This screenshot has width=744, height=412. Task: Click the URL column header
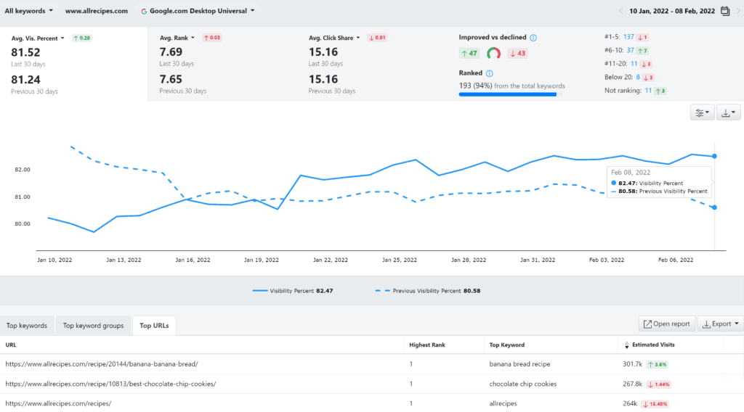point(11,345)
